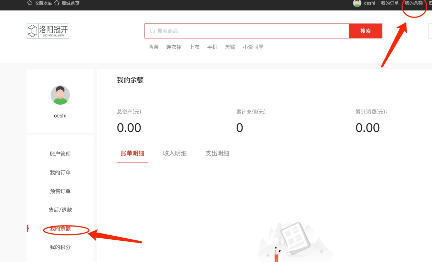
Task: Open 售后/退款 in the sidebar
Action: [x=60, y=210]
